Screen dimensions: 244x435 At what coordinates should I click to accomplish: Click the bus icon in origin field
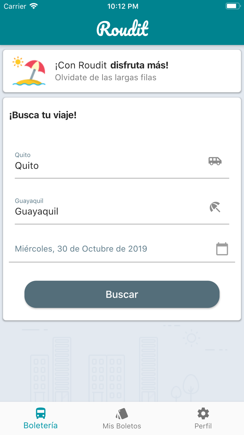[215, 161]
